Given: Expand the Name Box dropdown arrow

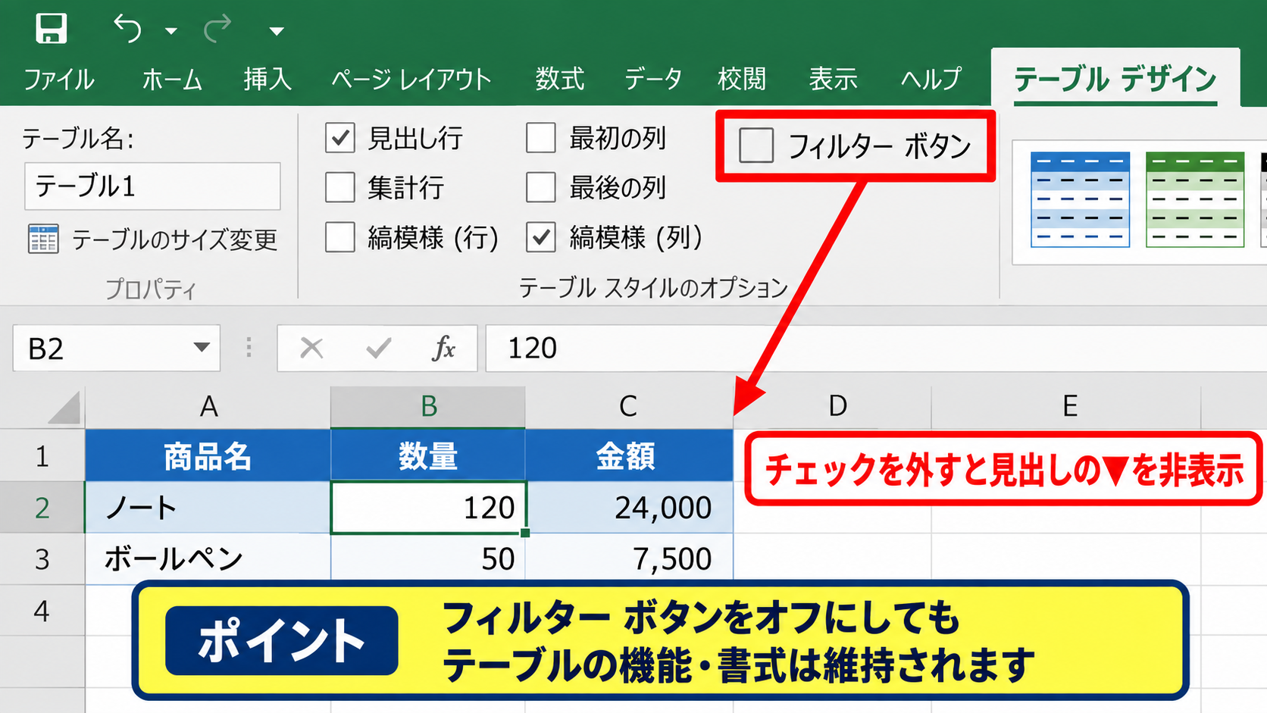Looking at the screenshot, I should click(x=201, y=348).
